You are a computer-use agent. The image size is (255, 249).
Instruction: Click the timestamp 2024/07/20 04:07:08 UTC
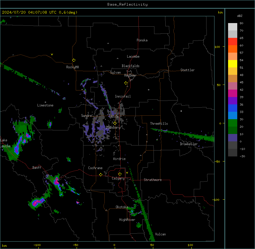[29, 12]
